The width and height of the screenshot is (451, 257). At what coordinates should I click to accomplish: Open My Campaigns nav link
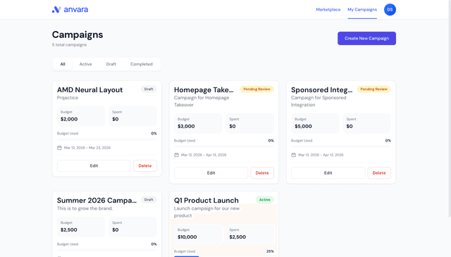(x=362, y=9)
